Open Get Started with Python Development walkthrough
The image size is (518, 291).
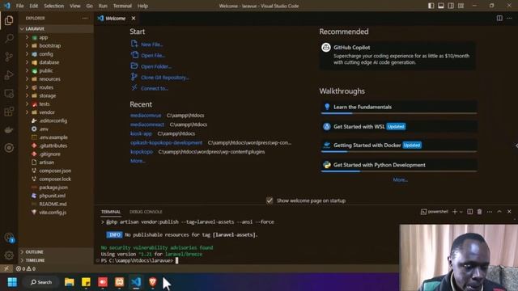click(x=399, y=165)
